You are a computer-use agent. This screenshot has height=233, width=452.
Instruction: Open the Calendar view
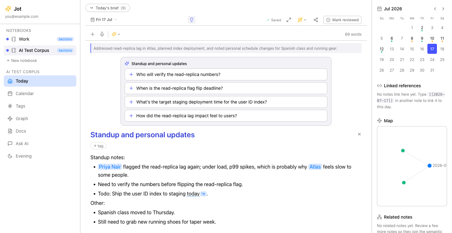coord(40,94)
